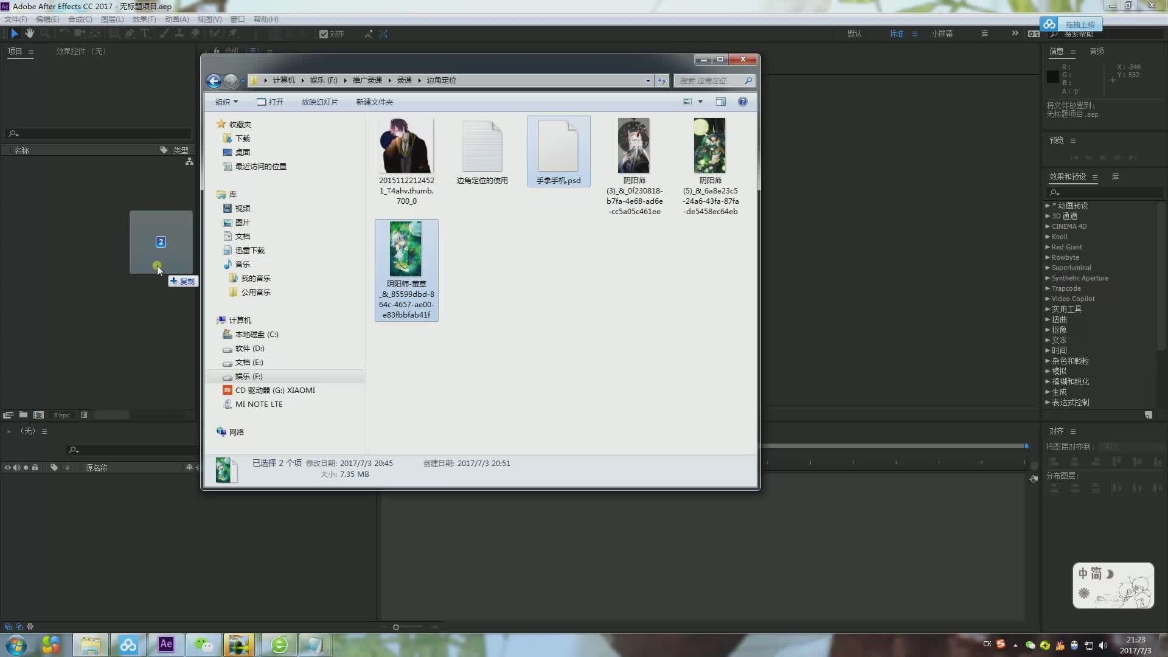Create a new folder in Project panel
This screenshot has width=1168, height=657.
[x=23, y=415]
